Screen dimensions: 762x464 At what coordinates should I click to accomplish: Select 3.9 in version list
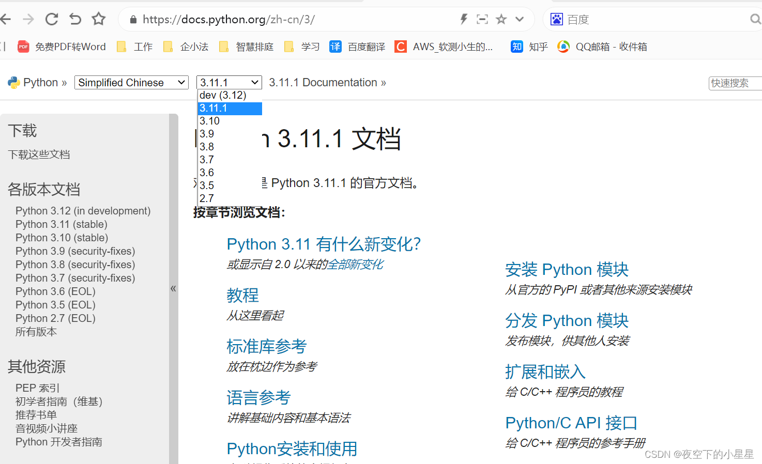click(x=230, y=134)
